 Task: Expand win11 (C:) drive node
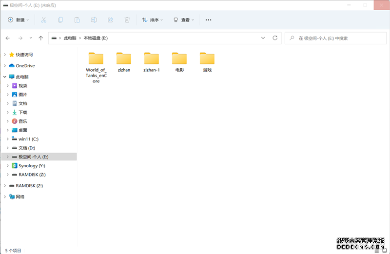(8, 139)
